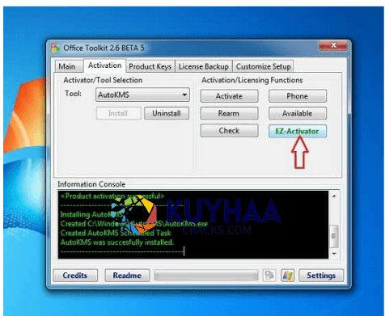Image resolution: width=385 pixels, height=316 pixels.
Task: Click the Phone activation button
Action: point(298,96)
